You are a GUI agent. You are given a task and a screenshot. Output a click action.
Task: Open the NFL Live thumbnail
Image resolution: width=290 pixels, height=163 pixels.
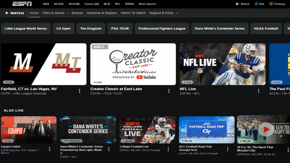[222, 64]
